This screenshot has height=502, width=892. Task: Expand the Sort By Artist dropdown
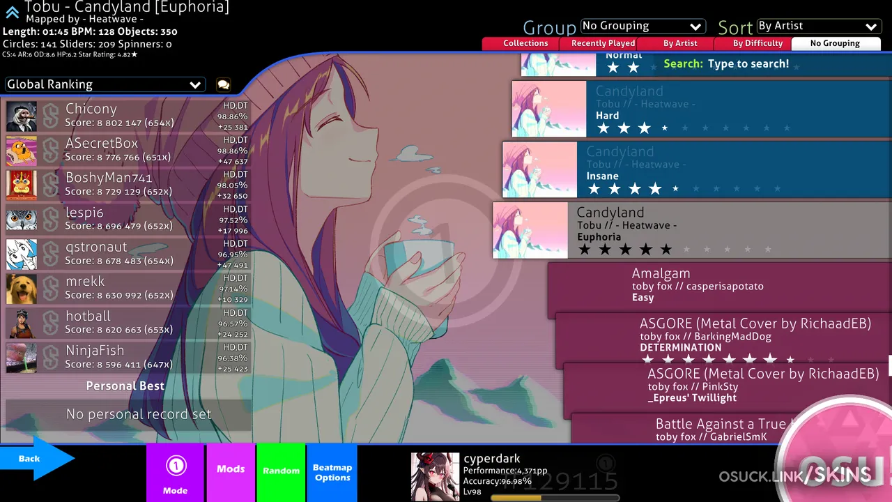click(x=819, y=26)
